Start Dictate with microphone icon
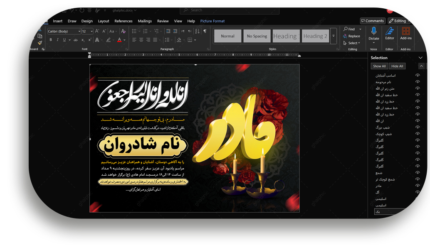Screen dimensions: 430x250 tap(373, 32)
